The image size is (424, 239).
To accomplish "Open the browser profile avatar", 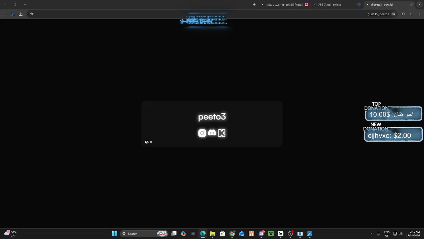I will [x=13, y=14].
